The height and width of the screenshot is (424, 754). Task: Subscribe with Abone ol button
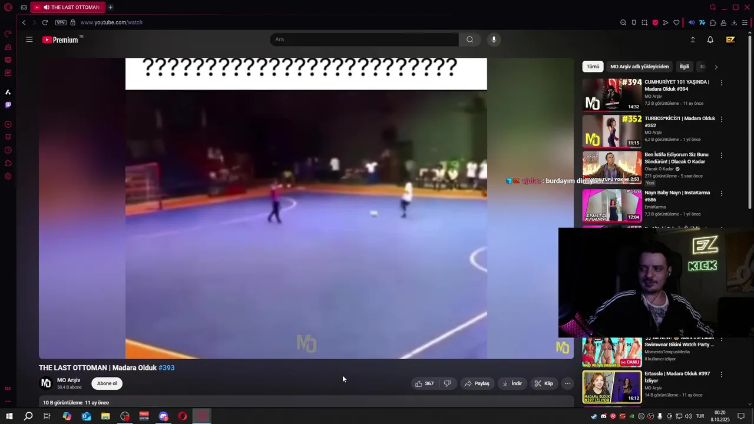[x=107, y=383]
